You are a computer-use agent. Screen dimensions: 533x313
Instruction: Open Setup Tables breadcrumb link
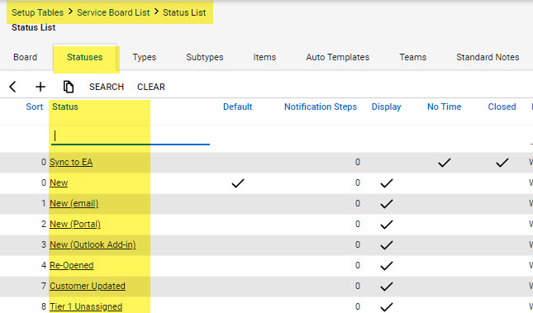(x=37, y=12)
